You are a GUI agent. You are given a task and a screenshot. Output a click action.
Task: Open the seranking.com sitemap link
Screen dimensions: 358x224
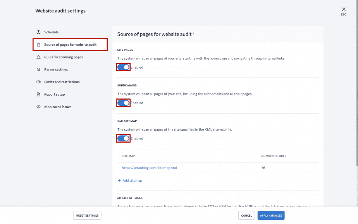tap(149, 167)
